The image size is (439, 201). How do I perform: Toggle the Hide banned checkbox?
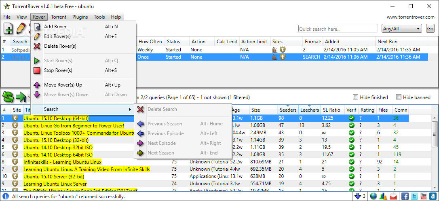[x=399, y=97]
